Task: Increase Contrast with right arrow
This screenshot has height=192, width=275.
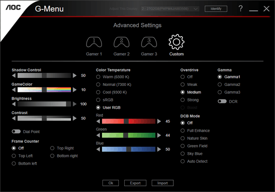Action: [x=75, y=119]
